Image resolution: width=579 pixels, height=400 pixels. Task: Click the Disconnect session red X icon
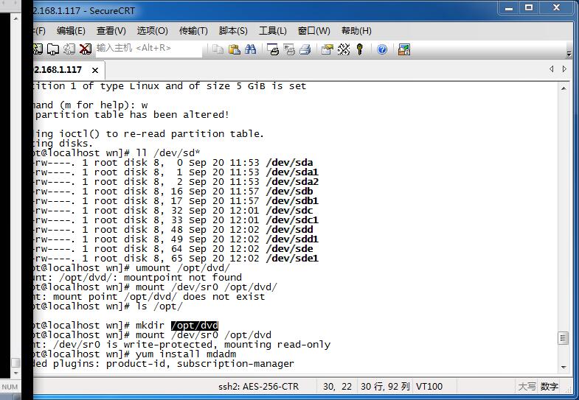[x=86, y=49]
